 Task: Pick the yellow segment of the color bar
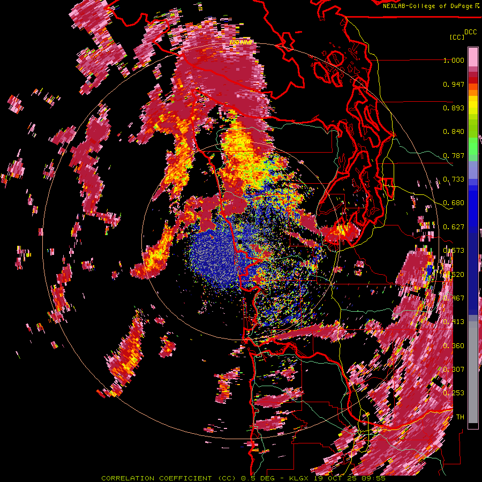click(473, 105)
